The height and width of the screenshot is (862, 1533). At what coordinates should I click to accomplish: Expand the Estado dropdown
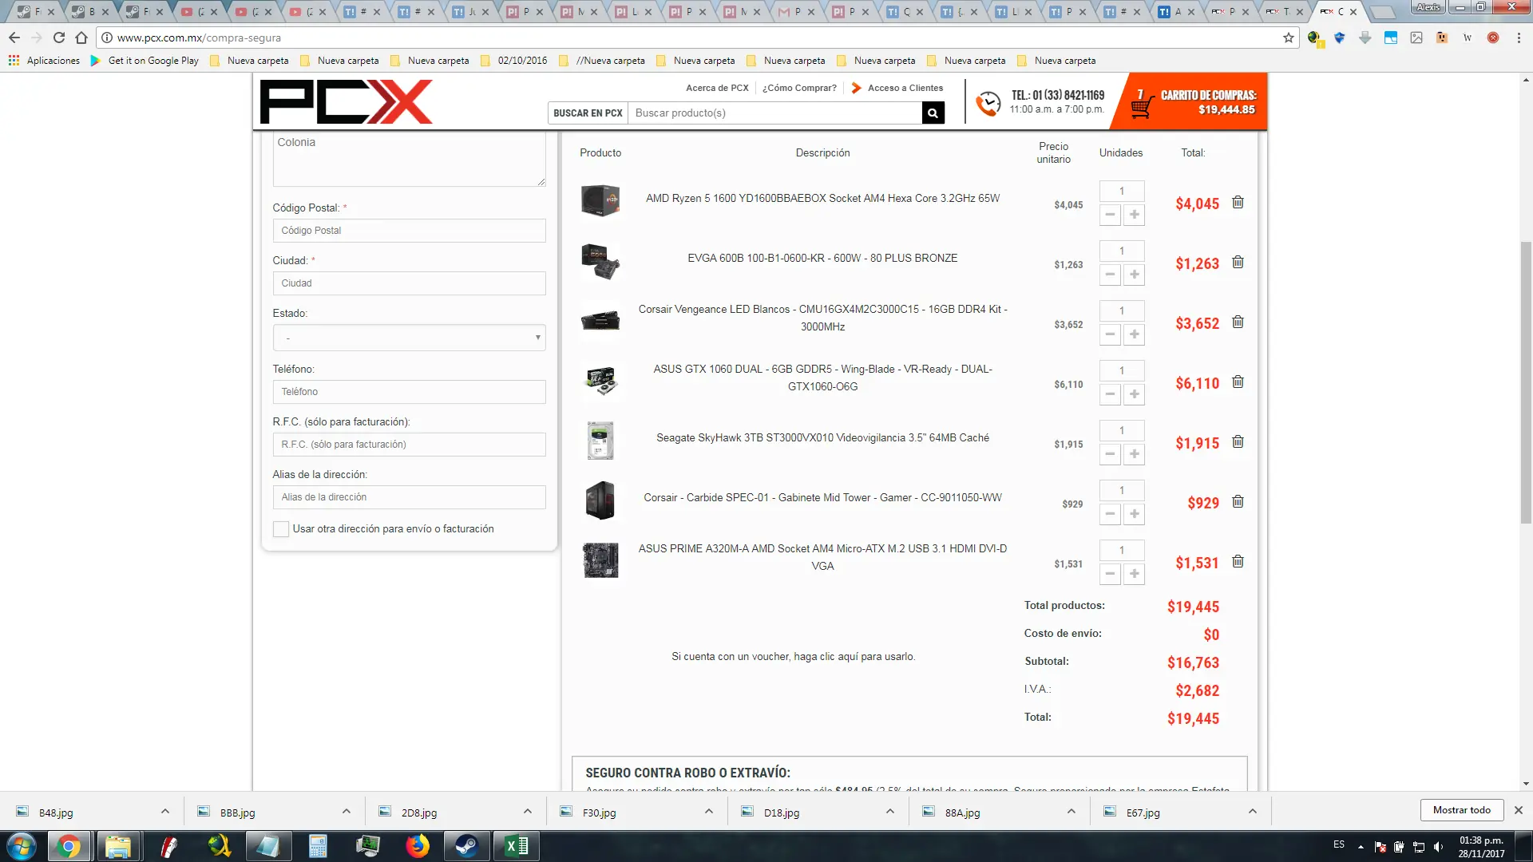coord(409,338)
